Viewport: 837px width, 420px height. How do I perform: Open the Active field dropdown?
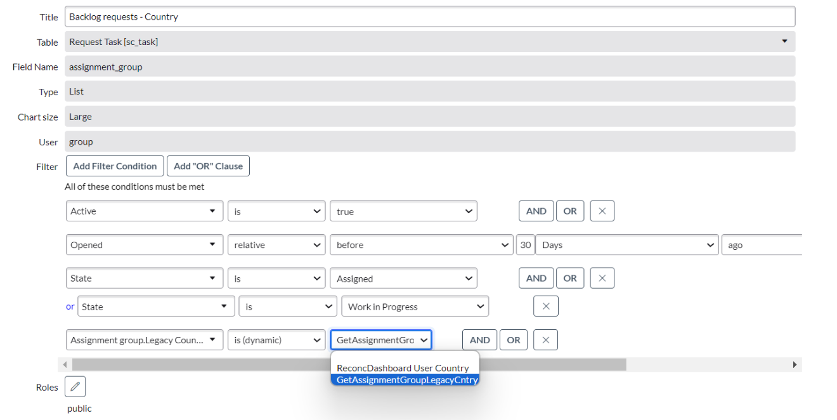pyautogui.click(x=145, y=211)
